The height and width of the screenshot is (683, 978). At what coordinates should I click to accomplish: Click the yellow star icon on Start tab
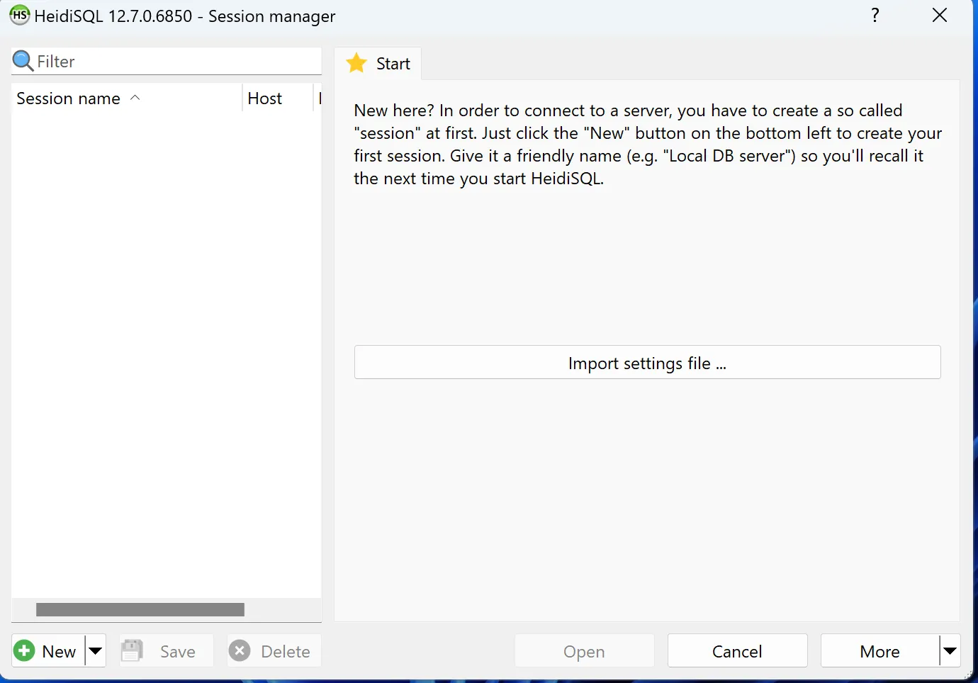pyautogui.click(x=356, y=63)
